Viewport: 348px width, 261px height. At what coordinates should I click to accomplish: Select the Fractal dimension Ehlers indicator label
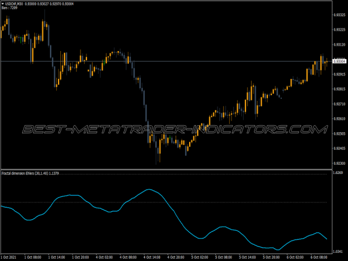(30, 173)
